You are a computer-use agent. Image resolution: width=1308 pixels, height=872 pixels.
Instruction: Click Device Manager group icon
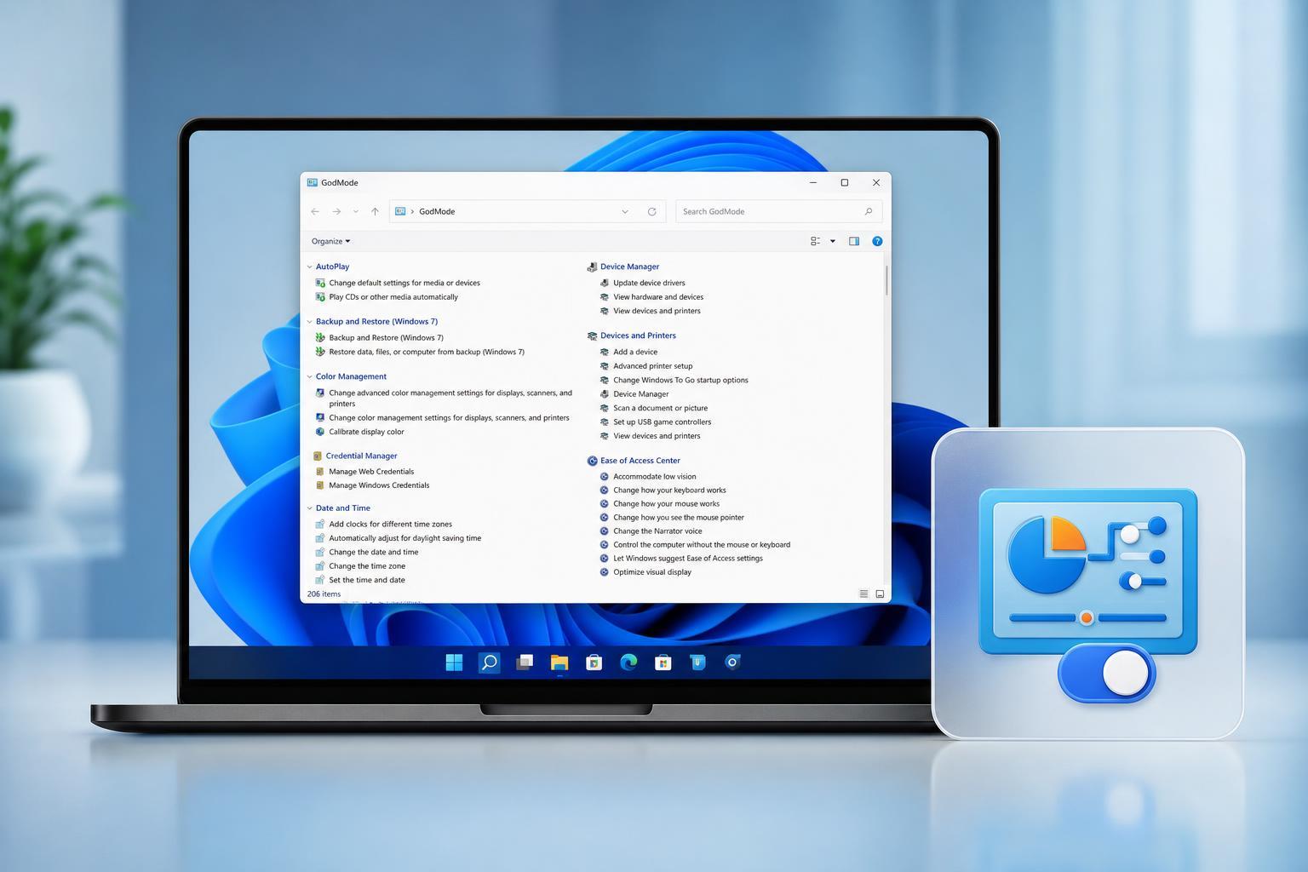tap(592, 267)
